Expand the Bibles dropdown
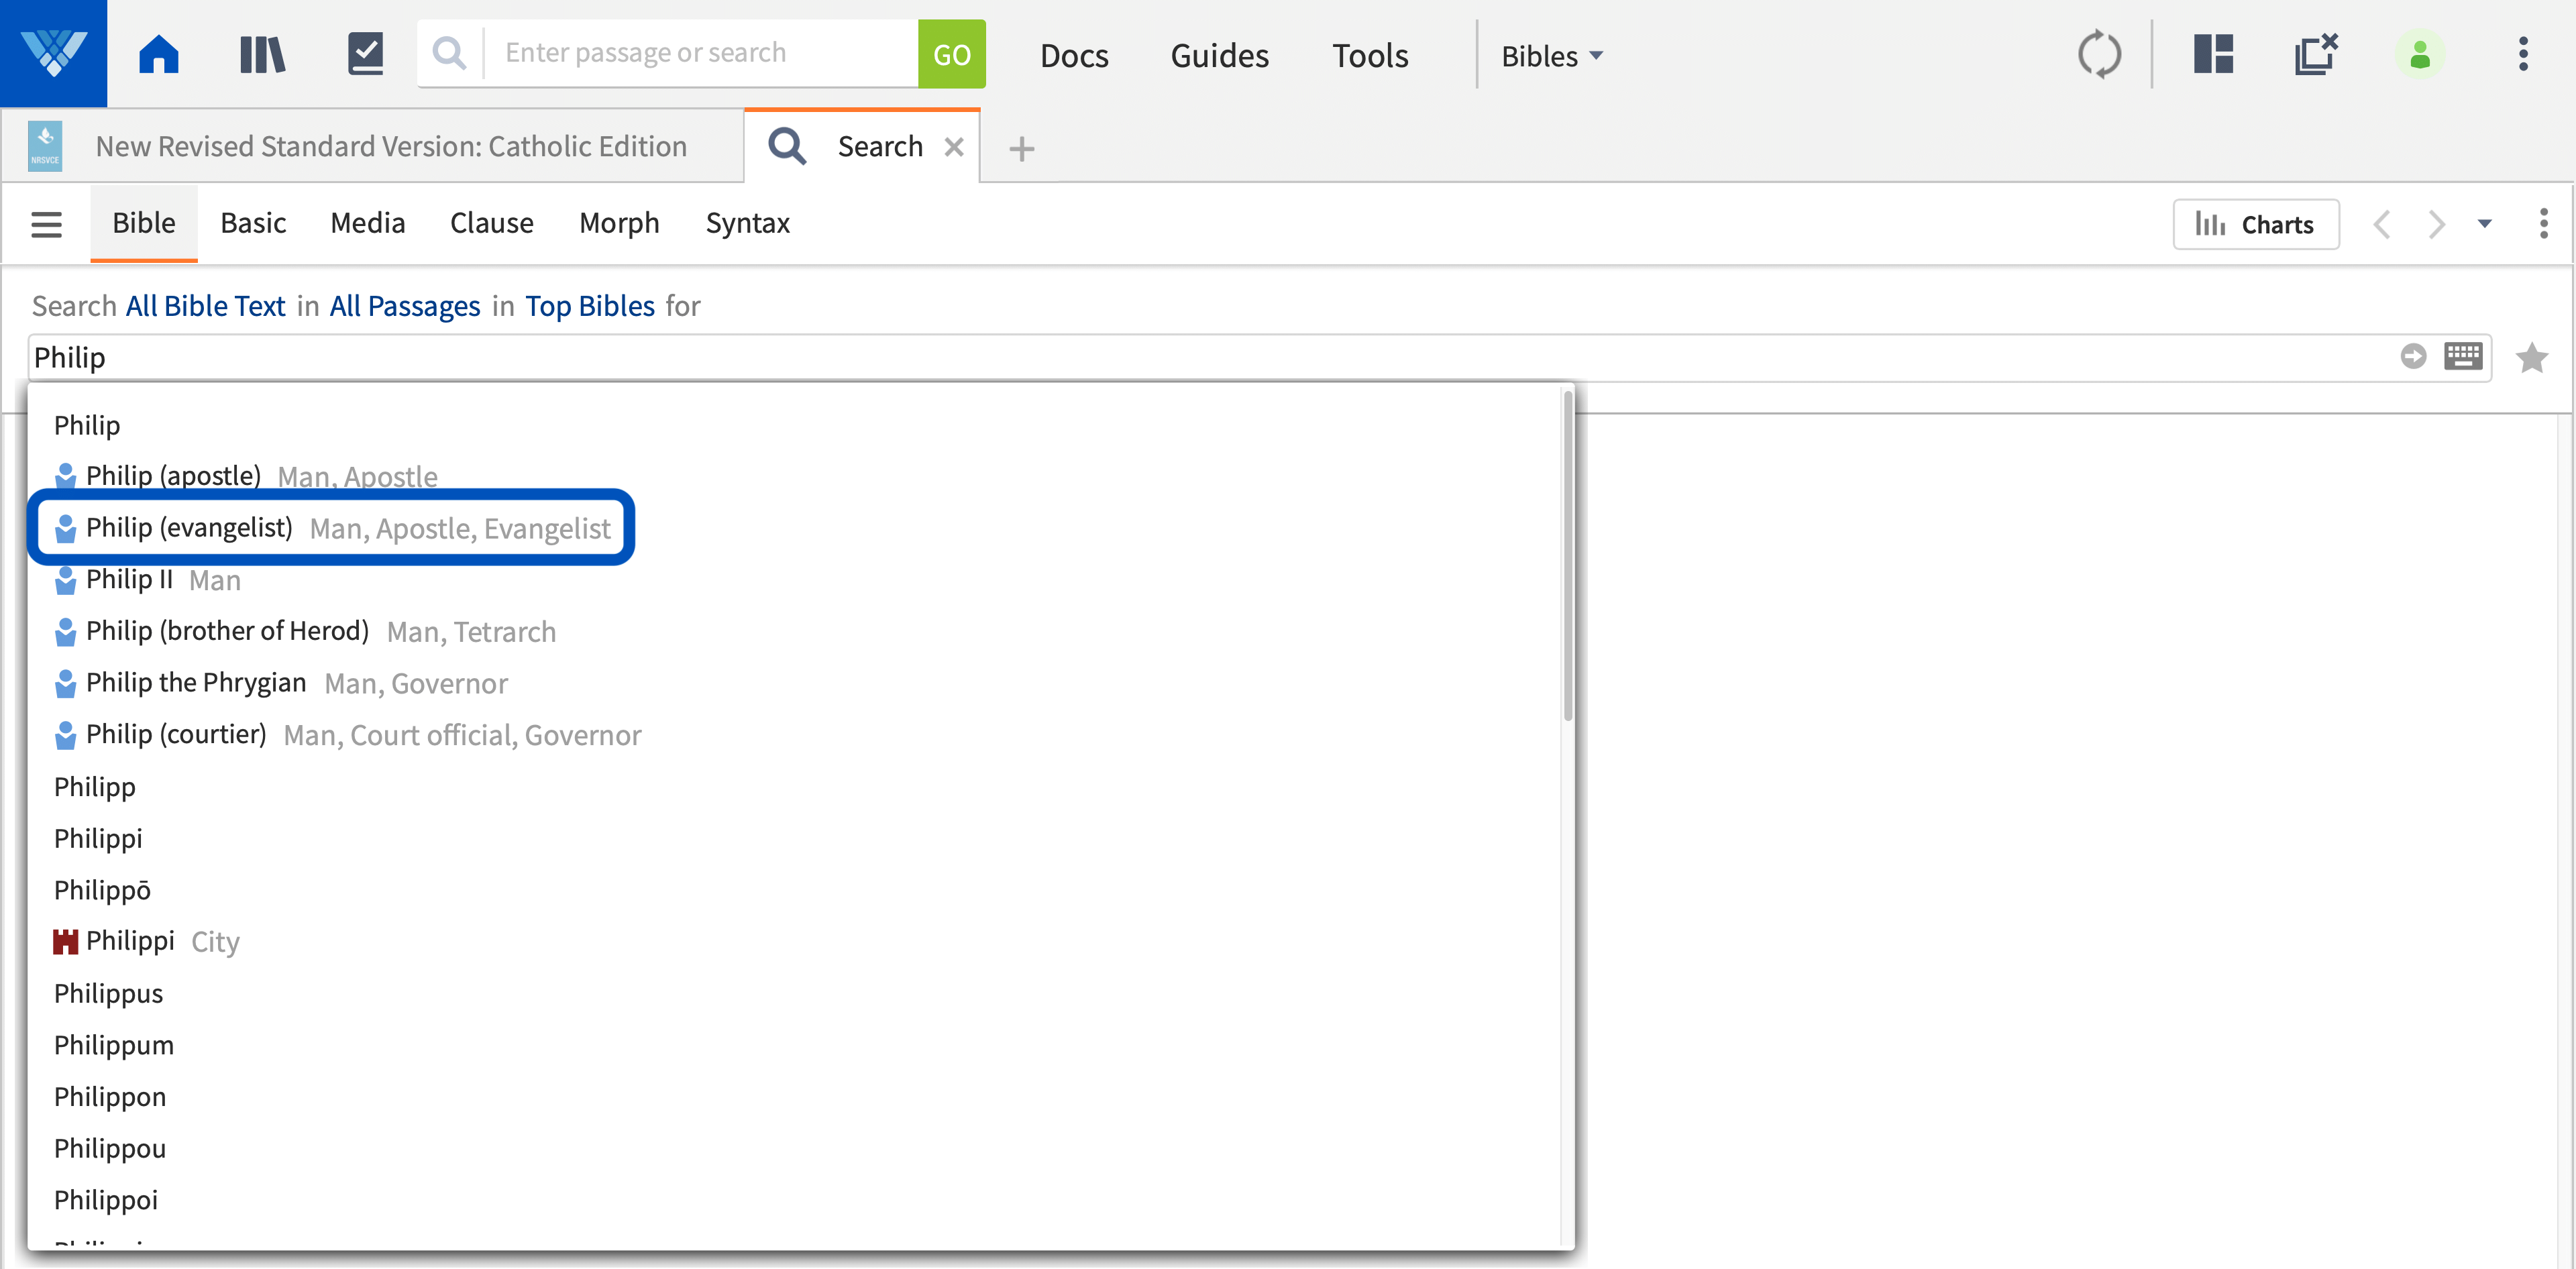This screenshot has height=1269, width=2576. (x=1552, y=56)
